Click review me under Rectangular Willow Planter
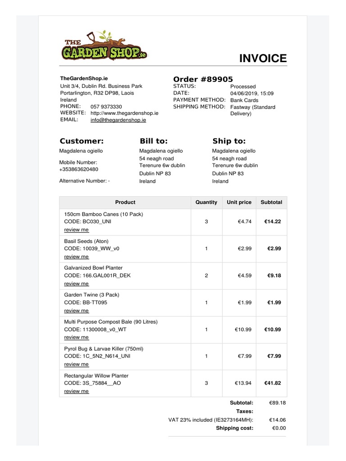The width and height of the screenshot is (346, 461). click(x=77, y=391)
